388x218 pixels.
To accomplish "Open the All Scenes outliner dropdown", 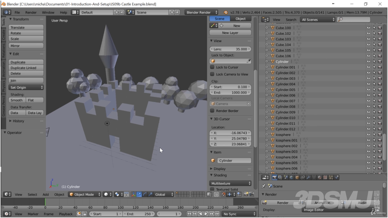I will [318, 20].
